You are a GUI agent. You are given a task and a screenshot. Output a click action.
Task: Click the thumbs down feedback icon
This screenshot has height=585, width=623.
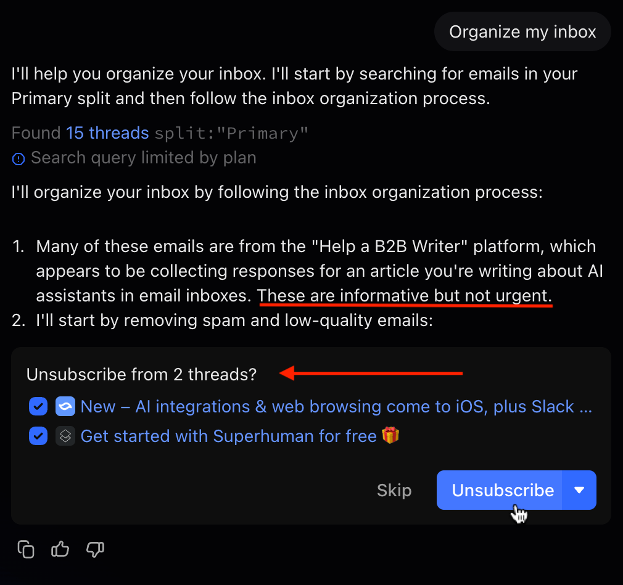pos(95,549)
